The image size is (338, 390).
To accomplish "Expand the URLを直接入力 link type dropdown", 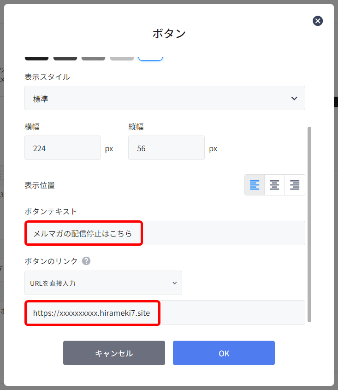I will pyautogui.click(x=103, y=283).
